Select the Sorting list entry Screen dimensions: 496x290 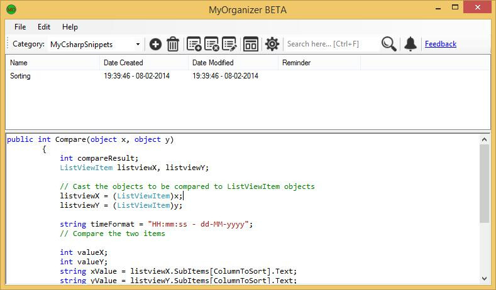[x=20, y=76]
